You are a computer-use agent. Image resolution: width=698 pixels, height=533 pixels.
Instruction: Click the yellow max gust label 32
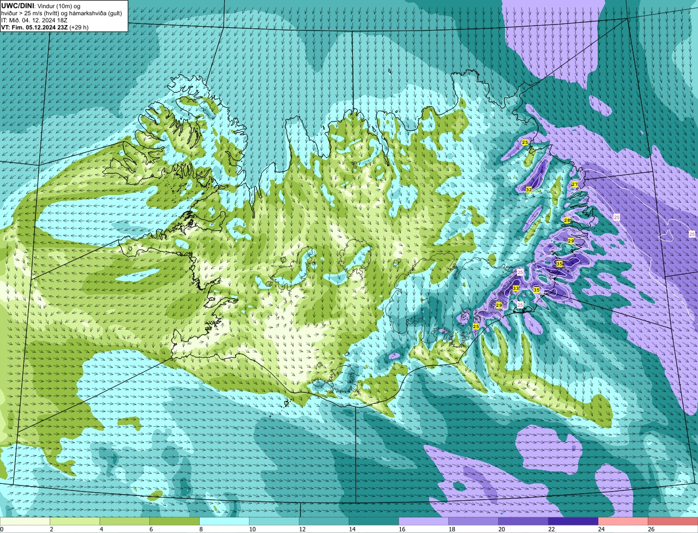tap(528, 189)
